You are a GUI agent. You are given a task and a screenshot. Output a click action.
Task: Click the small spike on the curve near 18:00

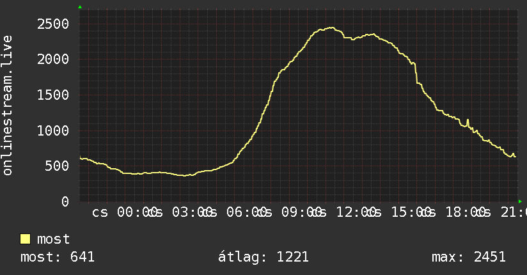pos(468,122)
